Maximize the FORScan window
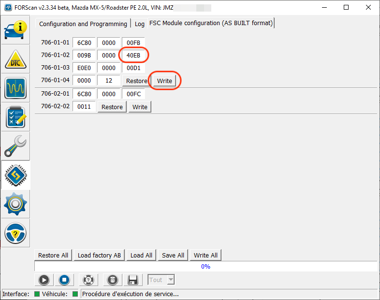 346,8
